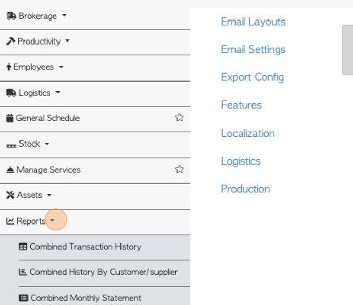Image resolution: width=353 pixels, height=305 pixels.
Task: Collapse the Reports menu caret
Action: tap(52, 220)
